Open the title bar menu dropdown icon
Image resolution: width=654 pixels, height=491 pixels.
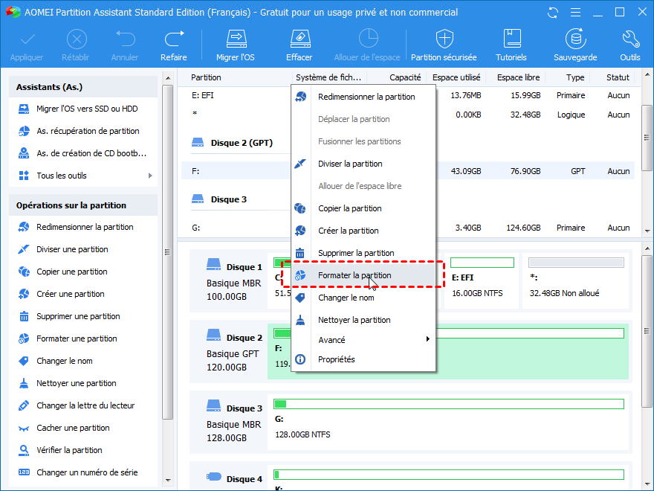click(575, 13)
